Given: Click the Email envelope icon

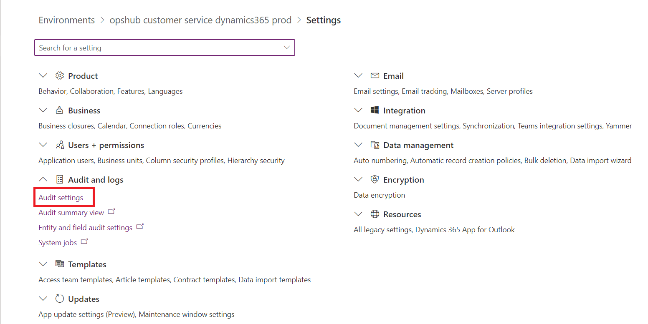Looking at the screenshot, I should click(375, 76).
